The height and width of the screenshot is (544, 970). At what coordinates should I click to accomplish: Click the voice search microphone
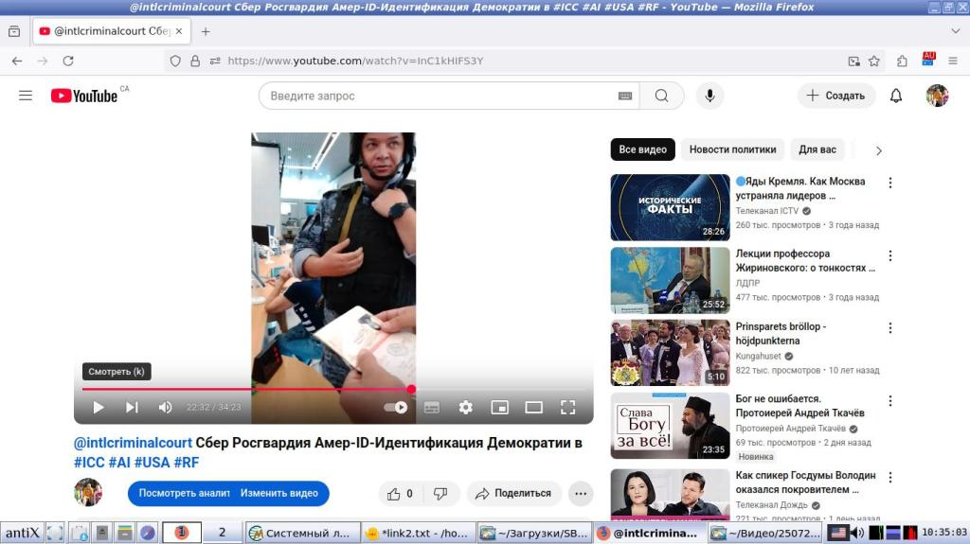(x=710, y=96)
